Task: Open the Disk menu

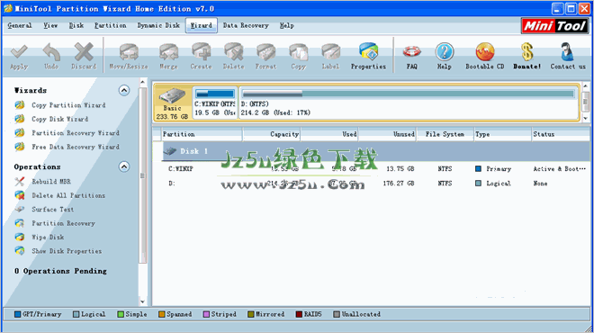Action: [76, 25]
